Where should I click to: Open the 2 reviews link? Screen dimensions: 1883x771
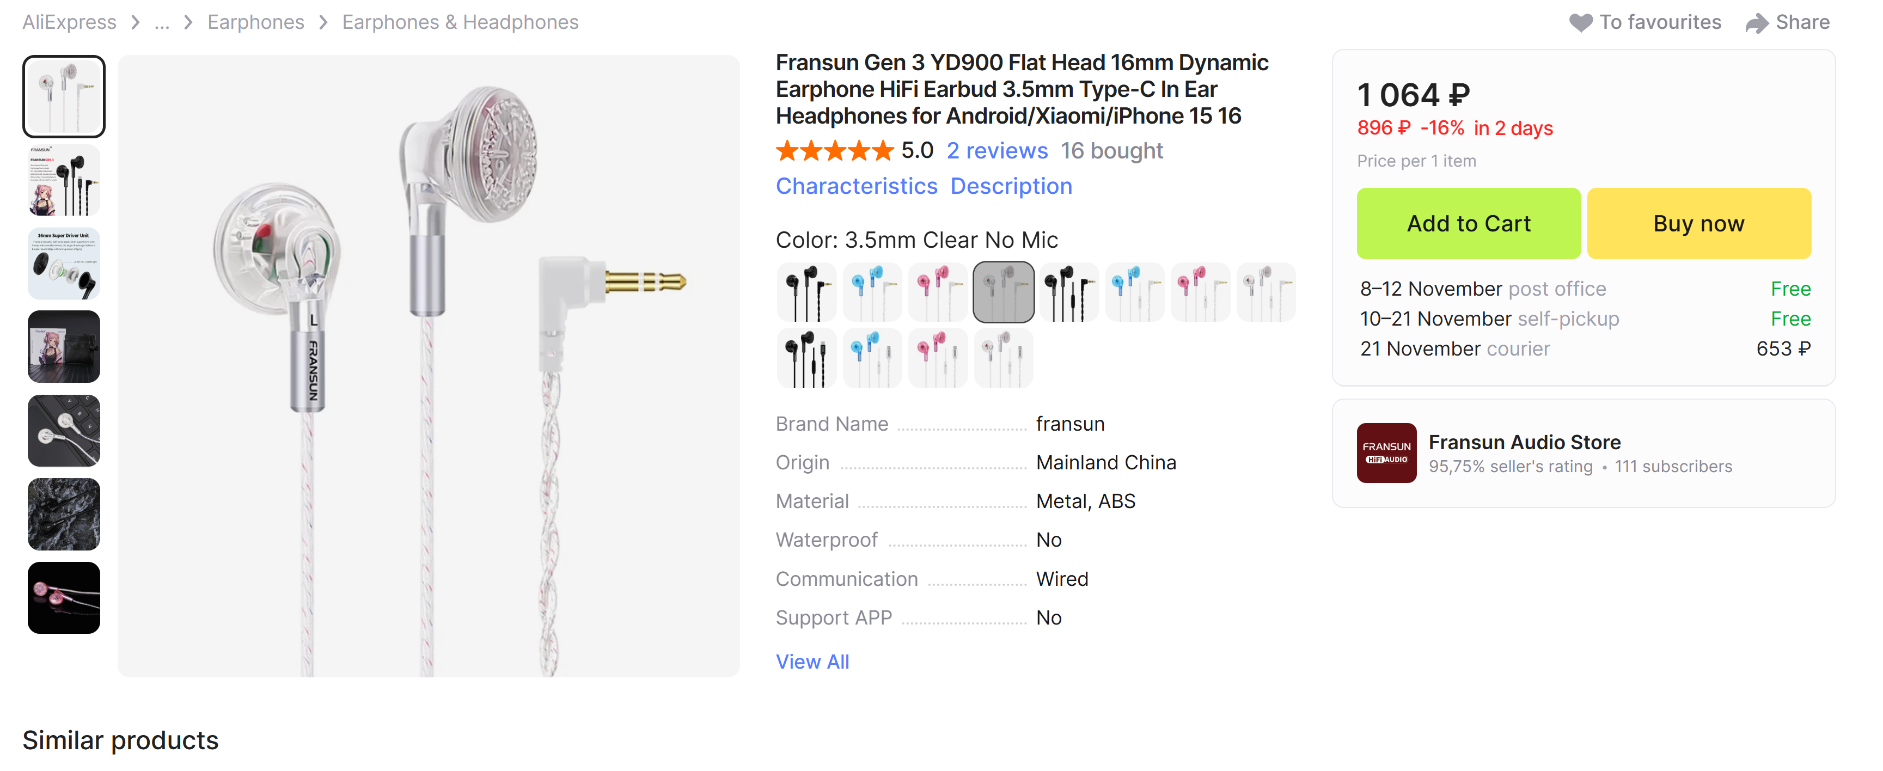996,150
